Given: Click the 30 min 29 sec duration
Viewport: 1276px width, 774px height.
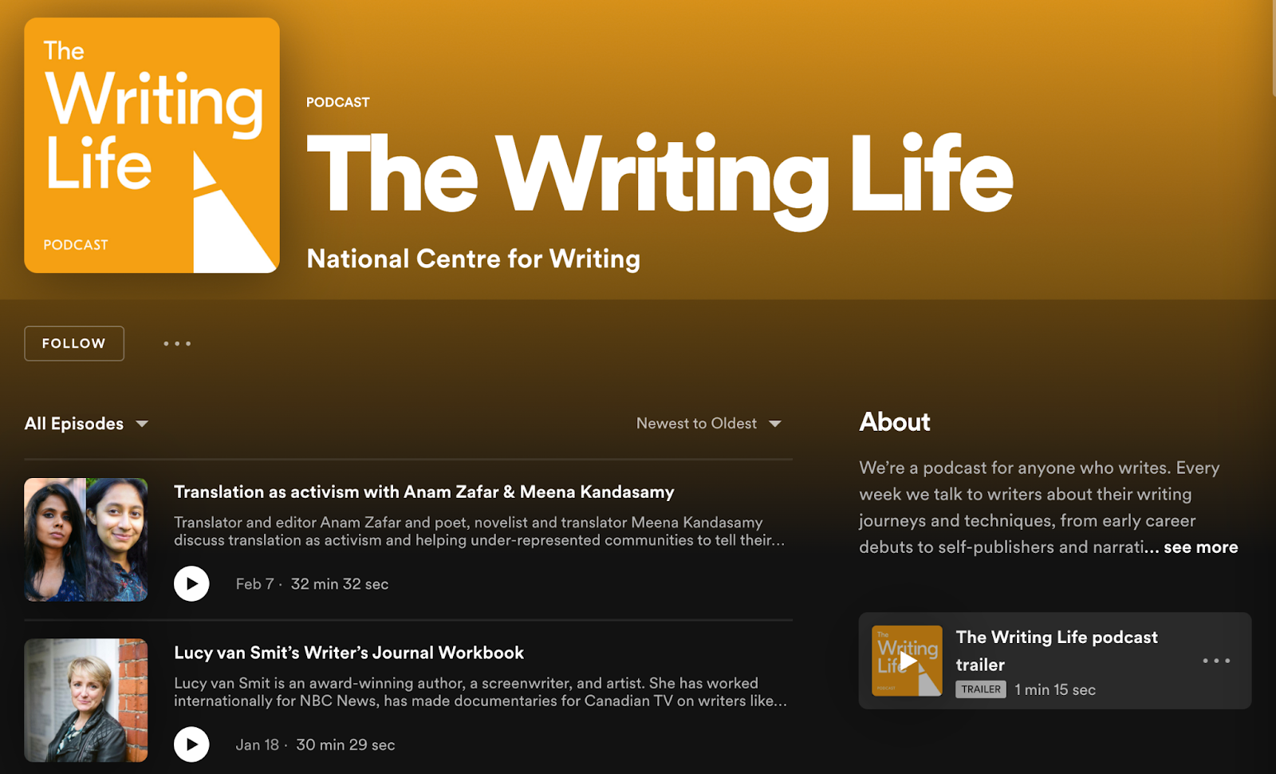Looking at the screenshot, I should [x=345, y=745].
